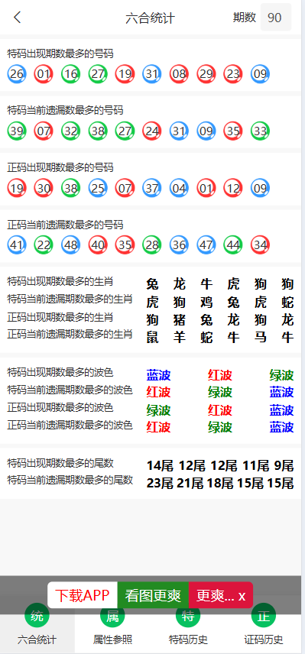Screen dimensions: 305x654
Task: Select blue ball 26 in 特码出现期数最多的号码
Action: pyautogui.click(x=17, y=74)
